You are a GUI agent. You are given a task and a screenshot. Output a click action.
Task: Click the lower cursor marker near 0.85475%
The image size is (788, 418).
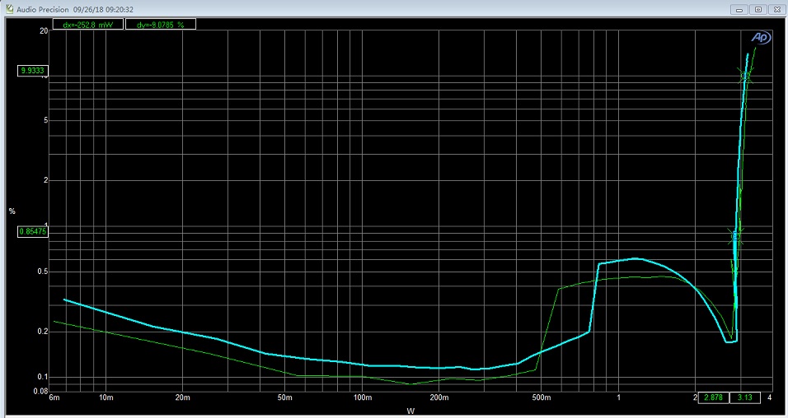pyautogui.click(x=735, y=235)
